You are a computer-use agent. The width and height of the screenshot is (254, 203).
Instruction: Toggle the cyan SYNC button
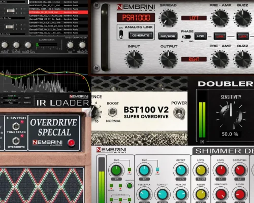157,170
